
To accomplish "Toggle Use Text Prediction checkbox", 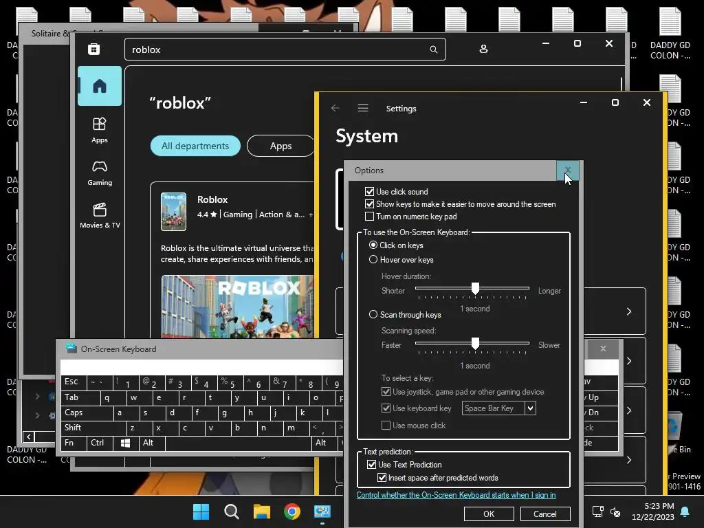I will (371, 464).
